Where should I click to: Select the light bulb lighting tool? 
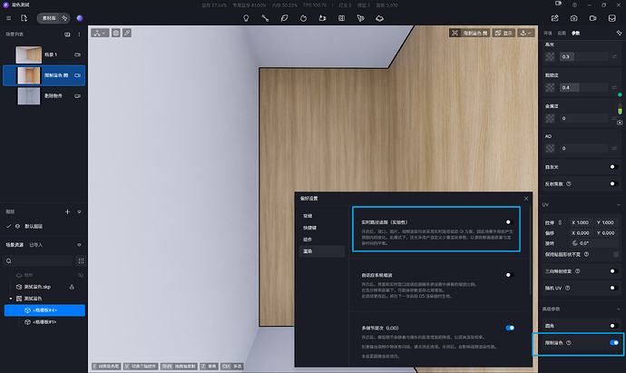[x=246, y=18]
